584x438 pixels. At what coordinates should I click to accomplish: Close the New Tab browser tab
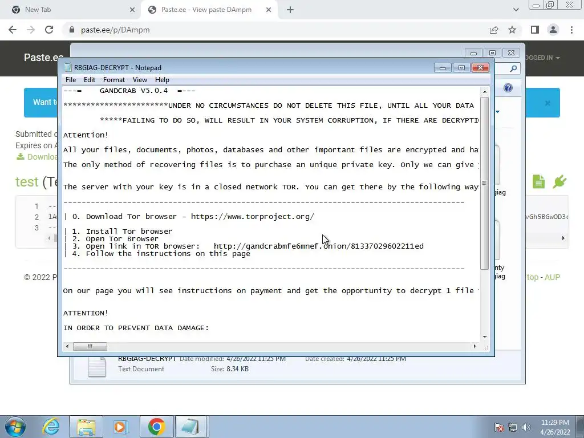click(132, 10)
